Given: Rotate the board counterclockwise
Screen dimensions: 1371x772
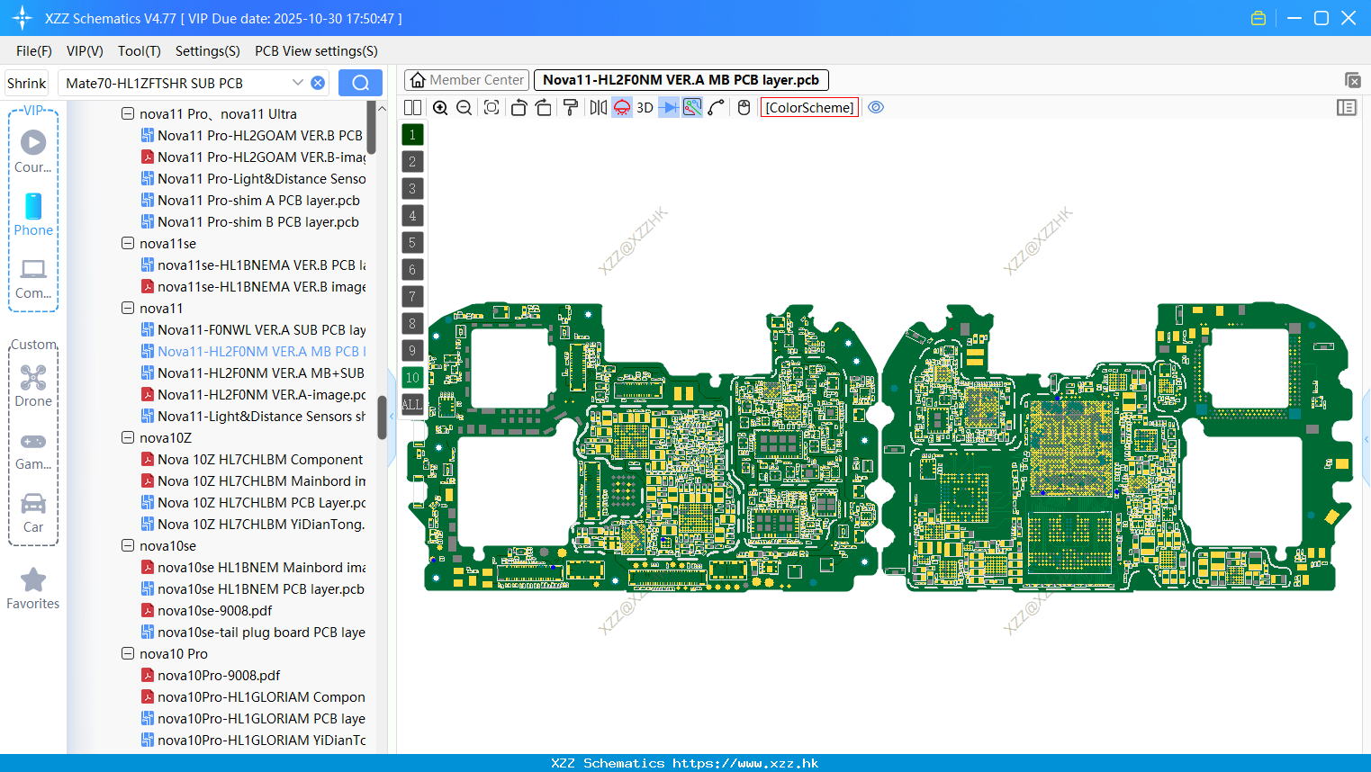Looking at the screenshot, I should 519,108.
